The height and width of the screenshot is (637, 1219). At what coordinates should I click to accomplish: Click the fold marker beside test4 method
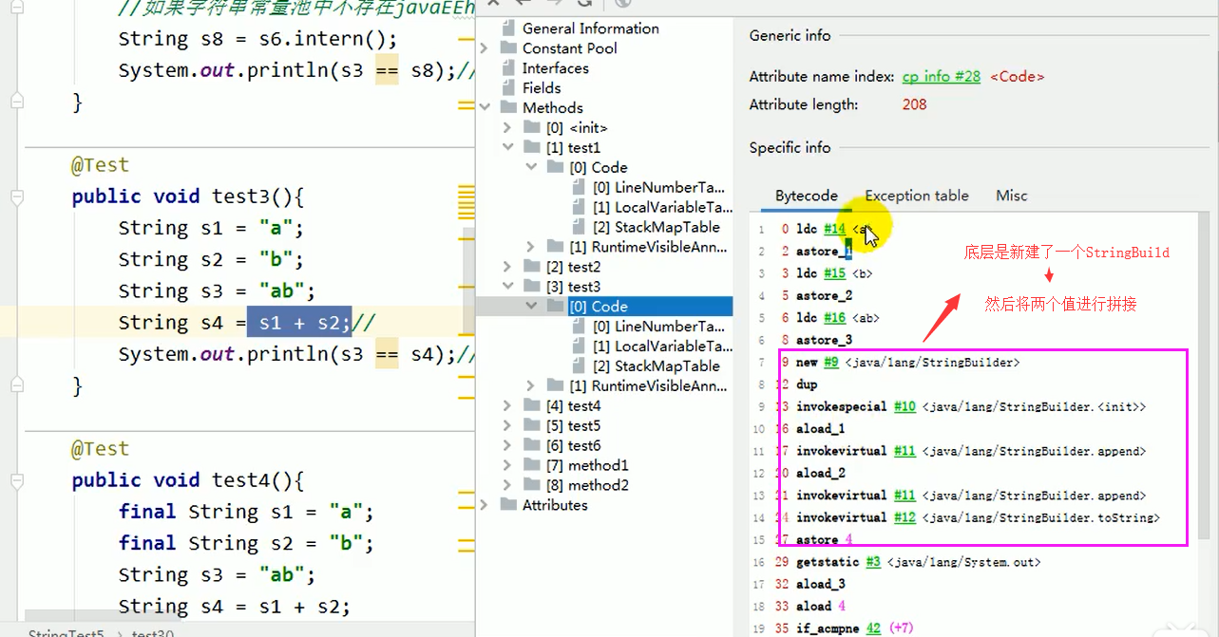[x=16, y=480]
